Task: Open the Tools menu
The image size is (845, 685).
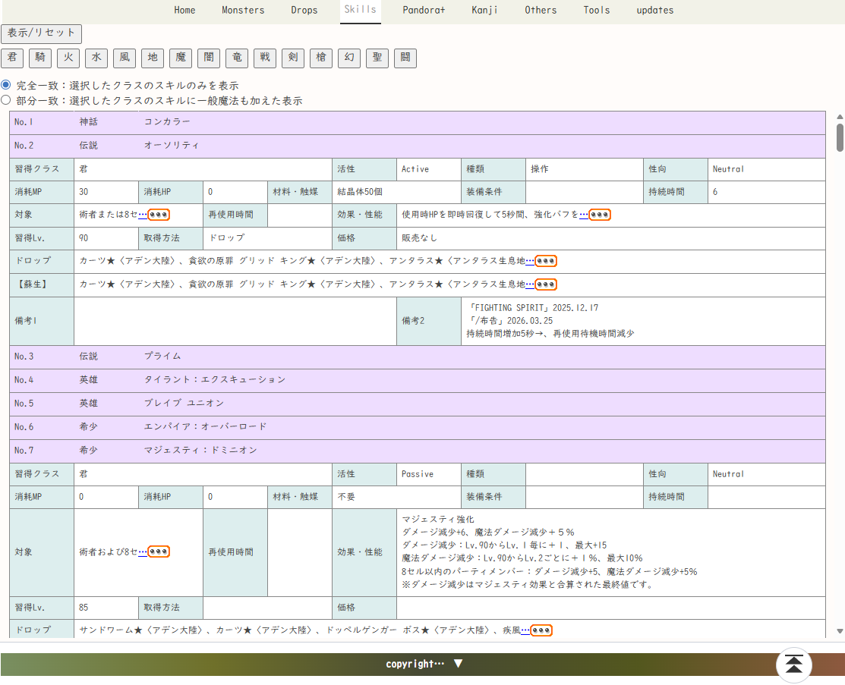Action: (x=597, y=10)
